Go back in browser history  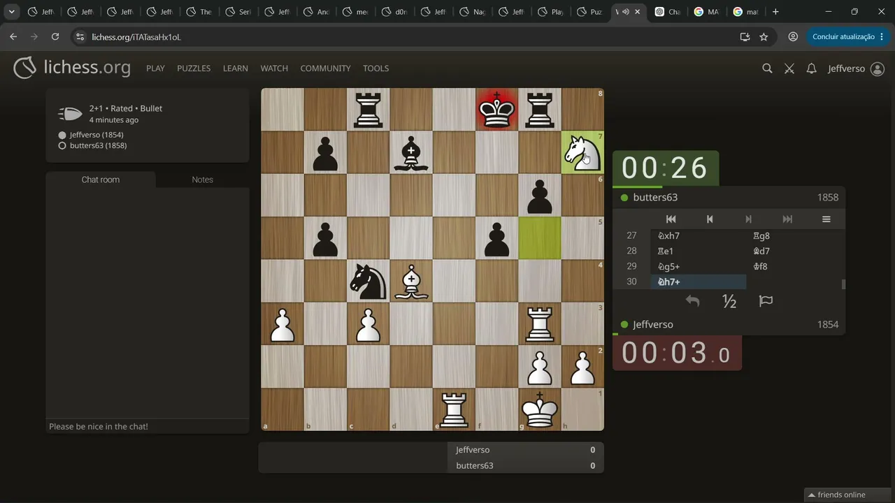[13, 37]
